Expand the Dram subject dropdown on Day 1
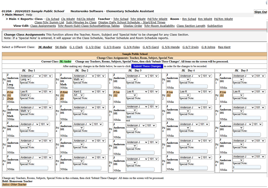 [25, 95]
